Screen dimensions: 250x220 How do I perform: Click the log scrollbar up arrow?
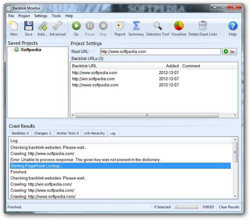point(235,140)
